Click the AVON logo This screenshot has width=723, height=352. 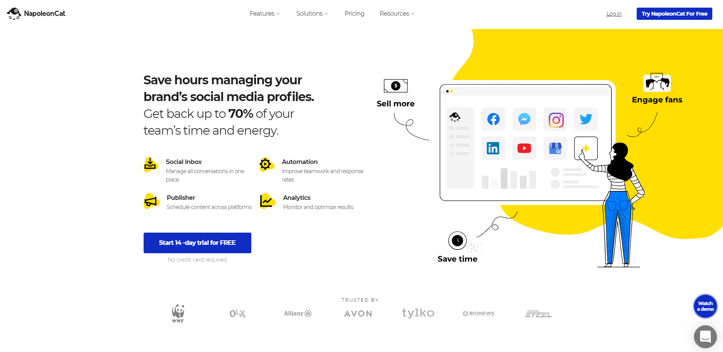point(358,313)
